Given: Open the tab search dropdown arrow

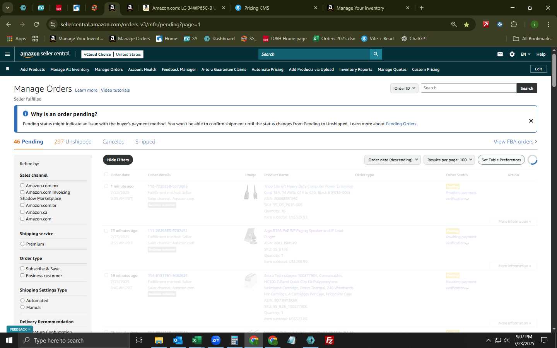Looking at the screenshot, I should [x=7, y=8].
